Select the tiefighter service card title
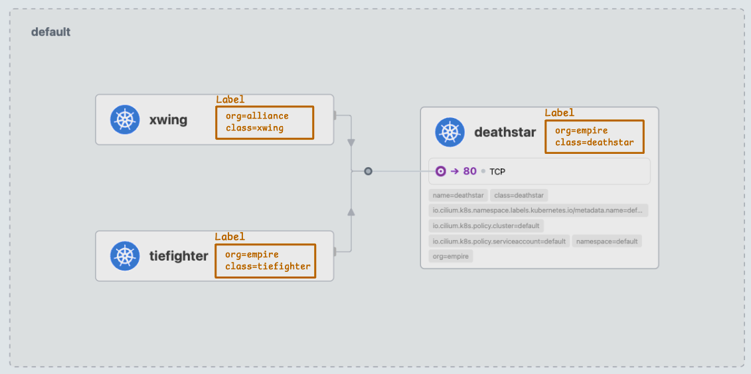Screen dimensions: 751x374 pos(179,257)
